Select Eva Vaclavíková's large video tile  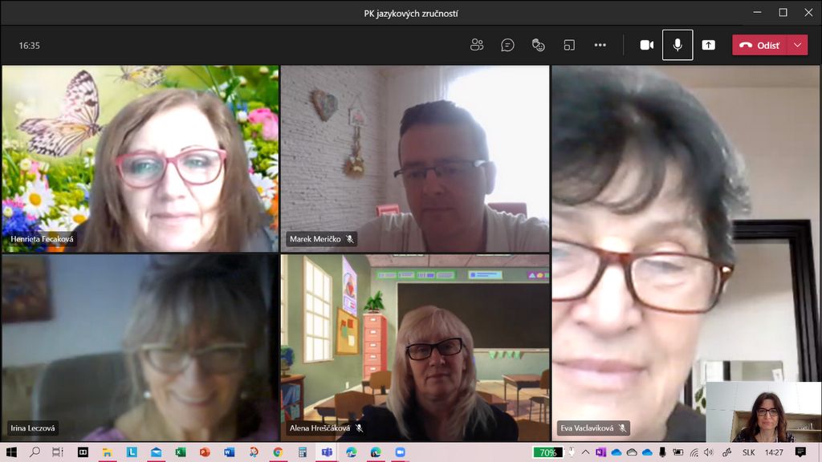[x=686, y=253]
